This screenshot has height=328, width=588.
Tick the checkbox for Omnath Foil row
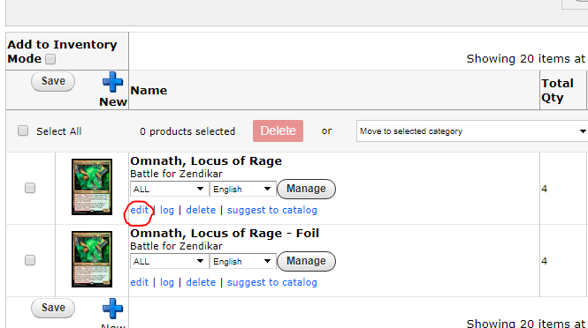[x=30, y=260]
